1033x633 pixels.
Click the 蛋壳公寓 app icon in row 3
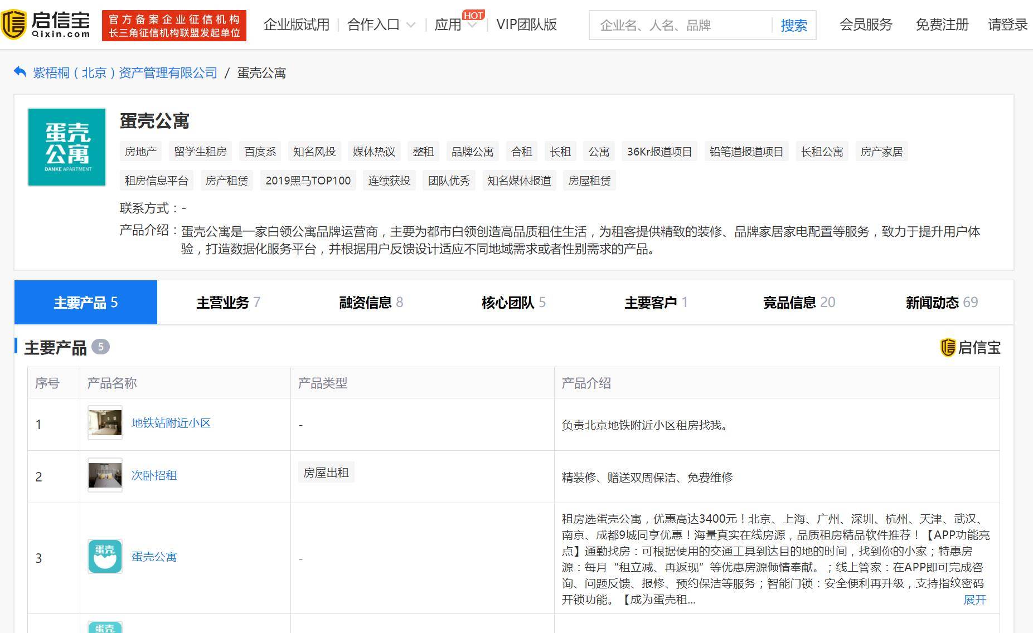click(x=105, y=556)
